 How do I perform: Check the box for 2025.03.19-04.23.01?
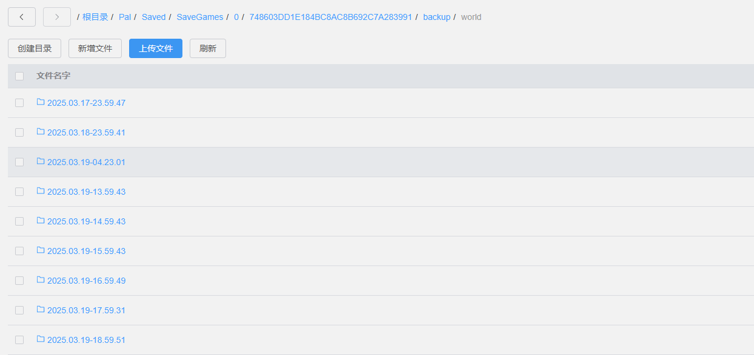point(19,162)
